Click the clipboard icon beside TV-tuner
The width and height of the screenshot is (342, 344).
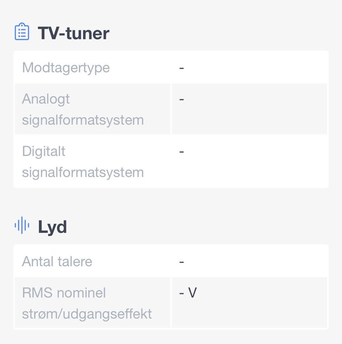(x=22, y=31)
